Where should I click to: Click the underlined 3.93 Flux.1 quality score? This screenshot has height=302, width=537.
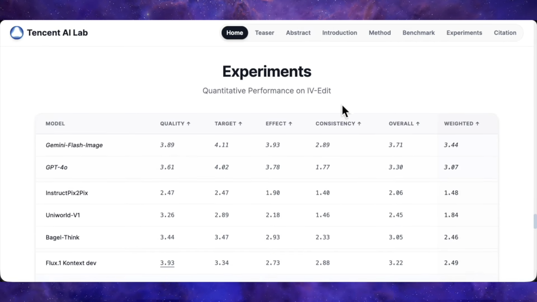click(x=167, y=263)
